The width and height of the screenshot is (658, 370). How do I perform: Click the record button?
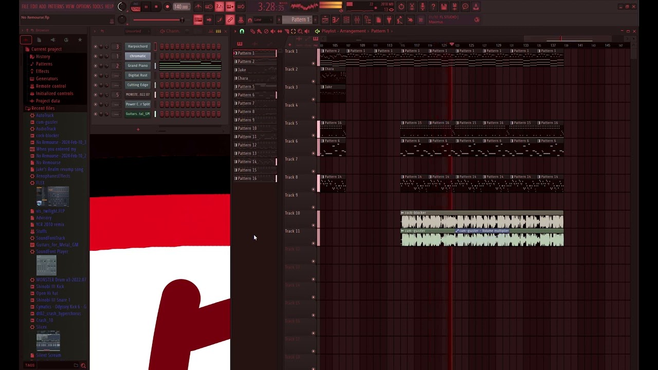[167, 7]
